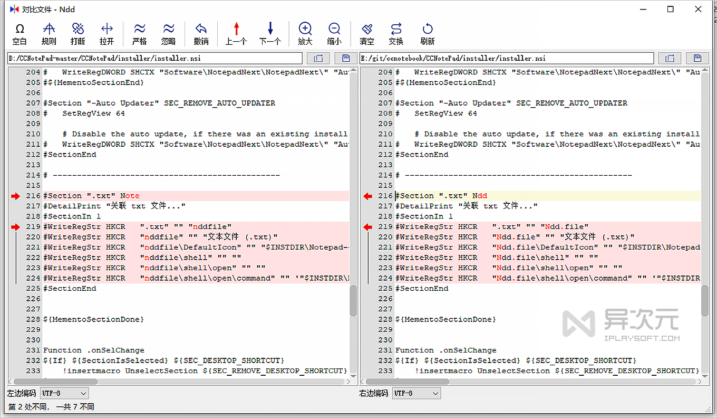Click right pane vertical scrollbar thumb
This screenshot has width=717, height=418.
[705, 301]
